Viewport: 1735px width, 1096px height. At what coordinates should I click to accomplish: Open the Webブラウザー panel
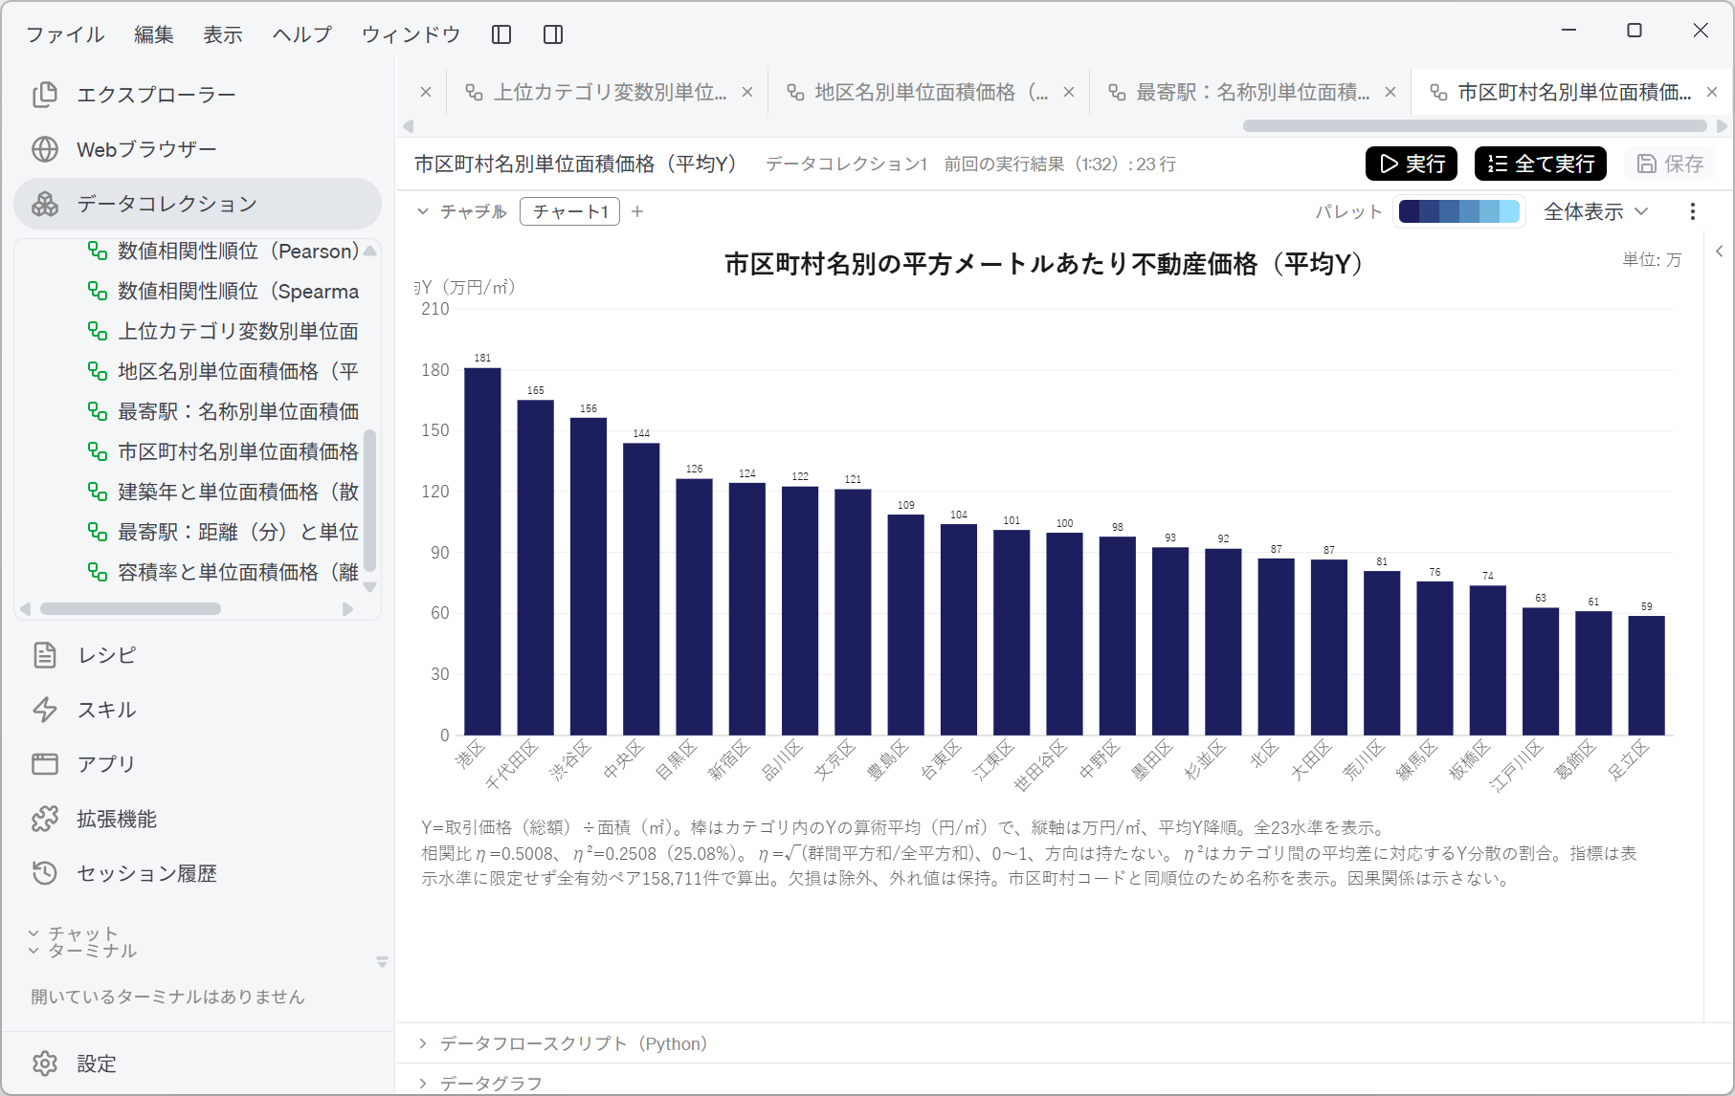[x=197, y=149]
